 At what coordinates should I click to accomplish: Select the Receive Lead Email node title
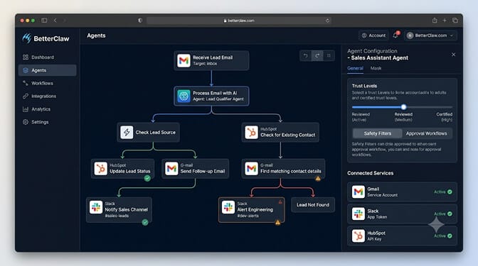pyautogui.click(x=213, y=57)
